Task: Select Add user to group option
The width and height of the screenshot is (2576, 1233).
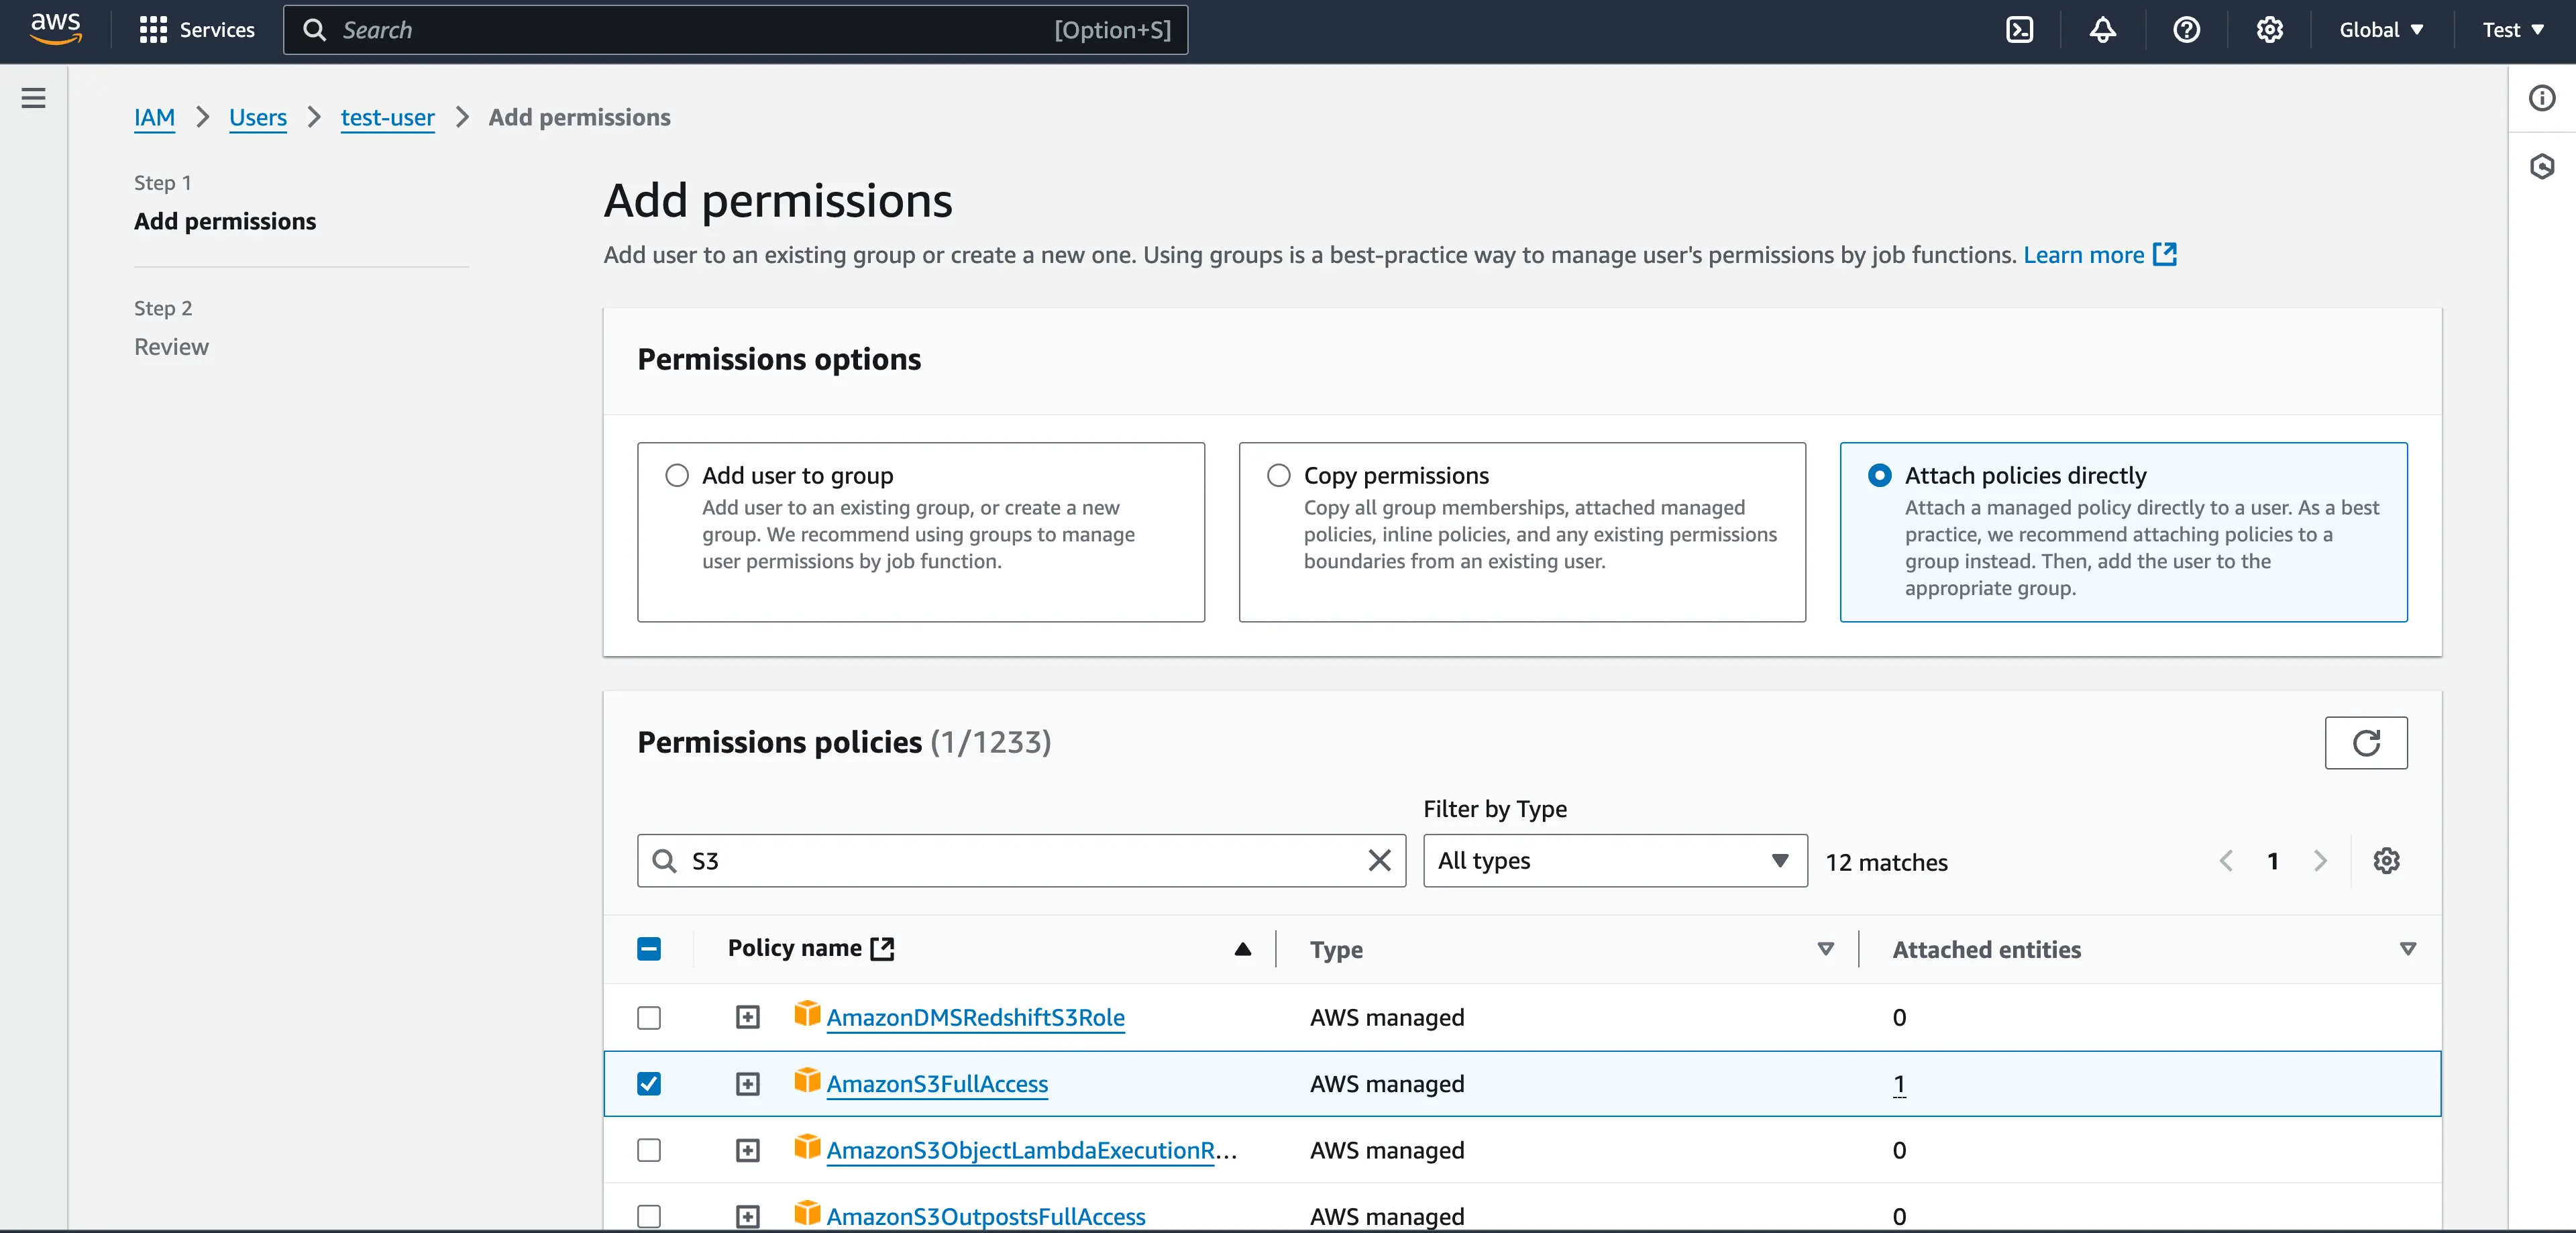Action: tap(677, 475)
